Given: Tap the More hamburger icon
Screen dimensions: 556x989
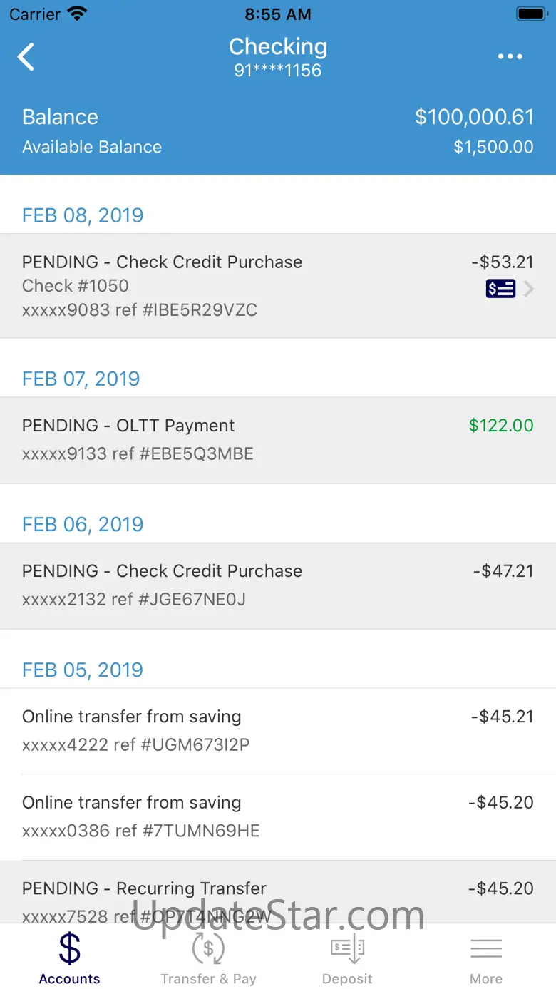Looking at the screenshot, I should (486, 948).
